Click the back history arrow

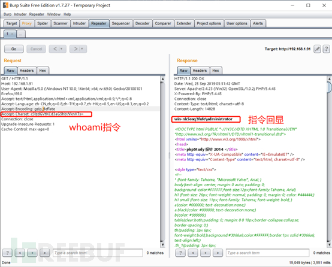(55, 49)
